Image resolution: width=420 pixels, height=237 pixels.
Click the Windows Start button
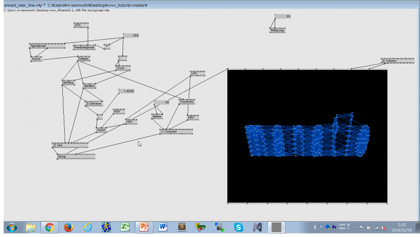pos(11,227)
